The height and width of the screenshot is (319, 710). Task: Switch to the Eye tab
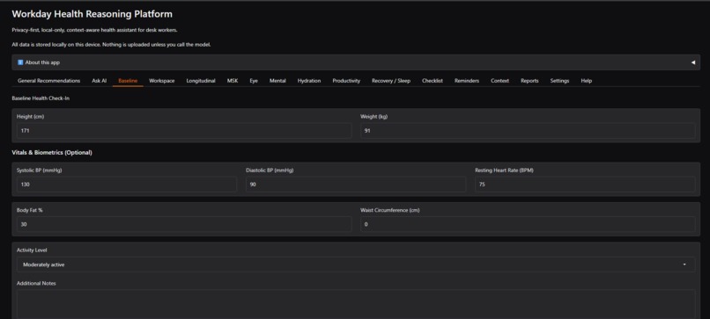point(254,81)
